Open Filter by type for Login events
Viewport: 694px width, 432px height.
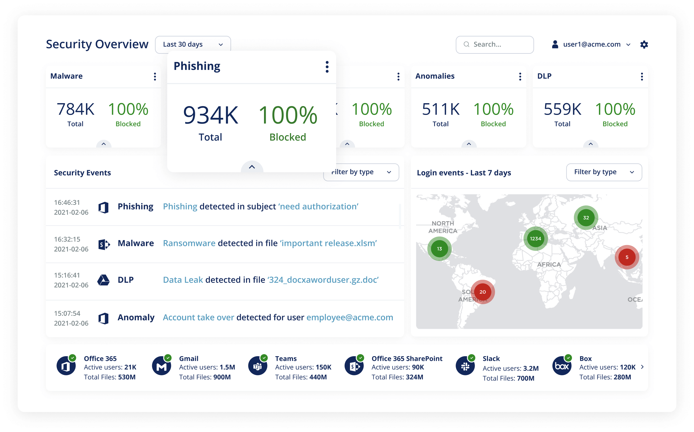click(604, 172)
